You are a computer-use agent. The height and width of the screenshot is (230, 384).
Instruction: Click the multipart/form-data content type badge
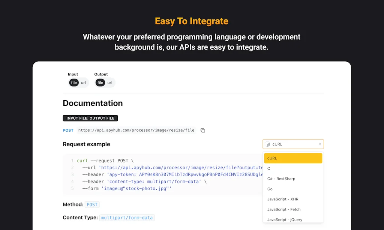[x=127, y=217]
